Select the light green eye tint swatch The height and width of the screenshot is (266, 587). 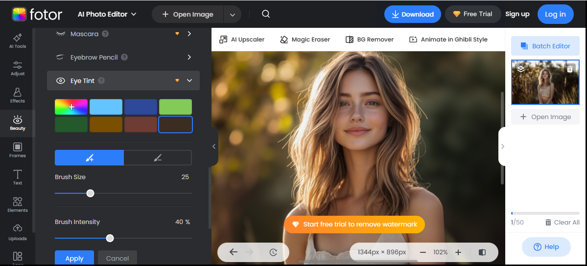coord(176,107)
